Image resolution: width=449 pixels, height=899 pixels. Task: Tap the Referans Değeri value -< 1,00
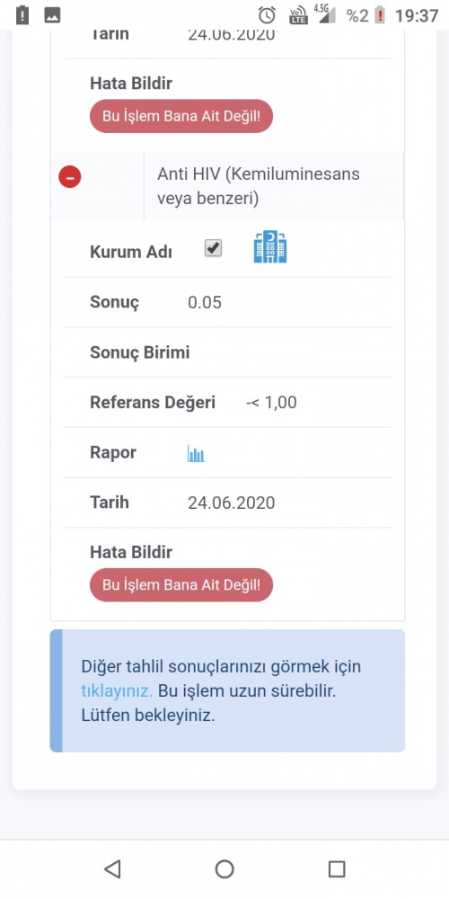coord(271,403)
